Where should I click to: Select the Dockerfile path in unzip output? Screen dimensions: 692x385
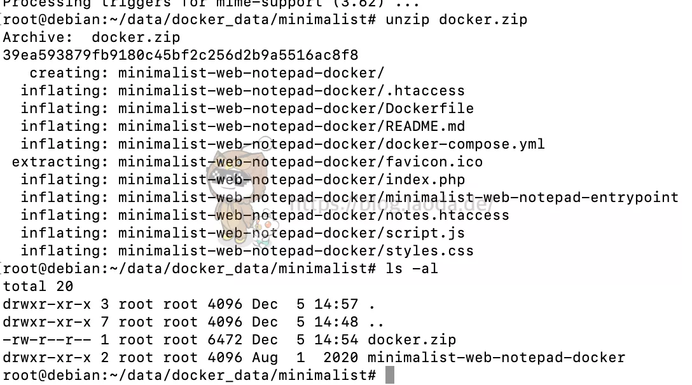pos(296,108)
